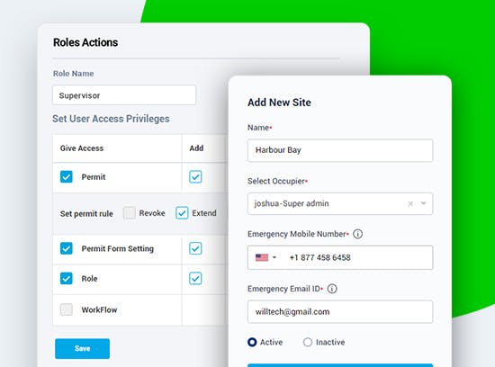Screen dimensions: 495x367
Task: Click the Set User Access Privileges heading
Action: click(111, 119)
